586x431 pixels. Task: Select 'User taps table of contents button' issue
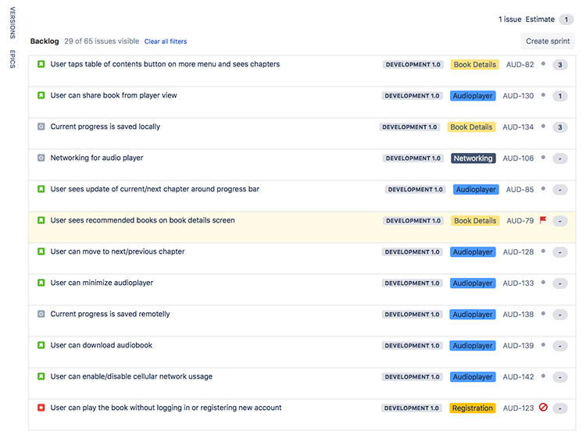(302, 71)
